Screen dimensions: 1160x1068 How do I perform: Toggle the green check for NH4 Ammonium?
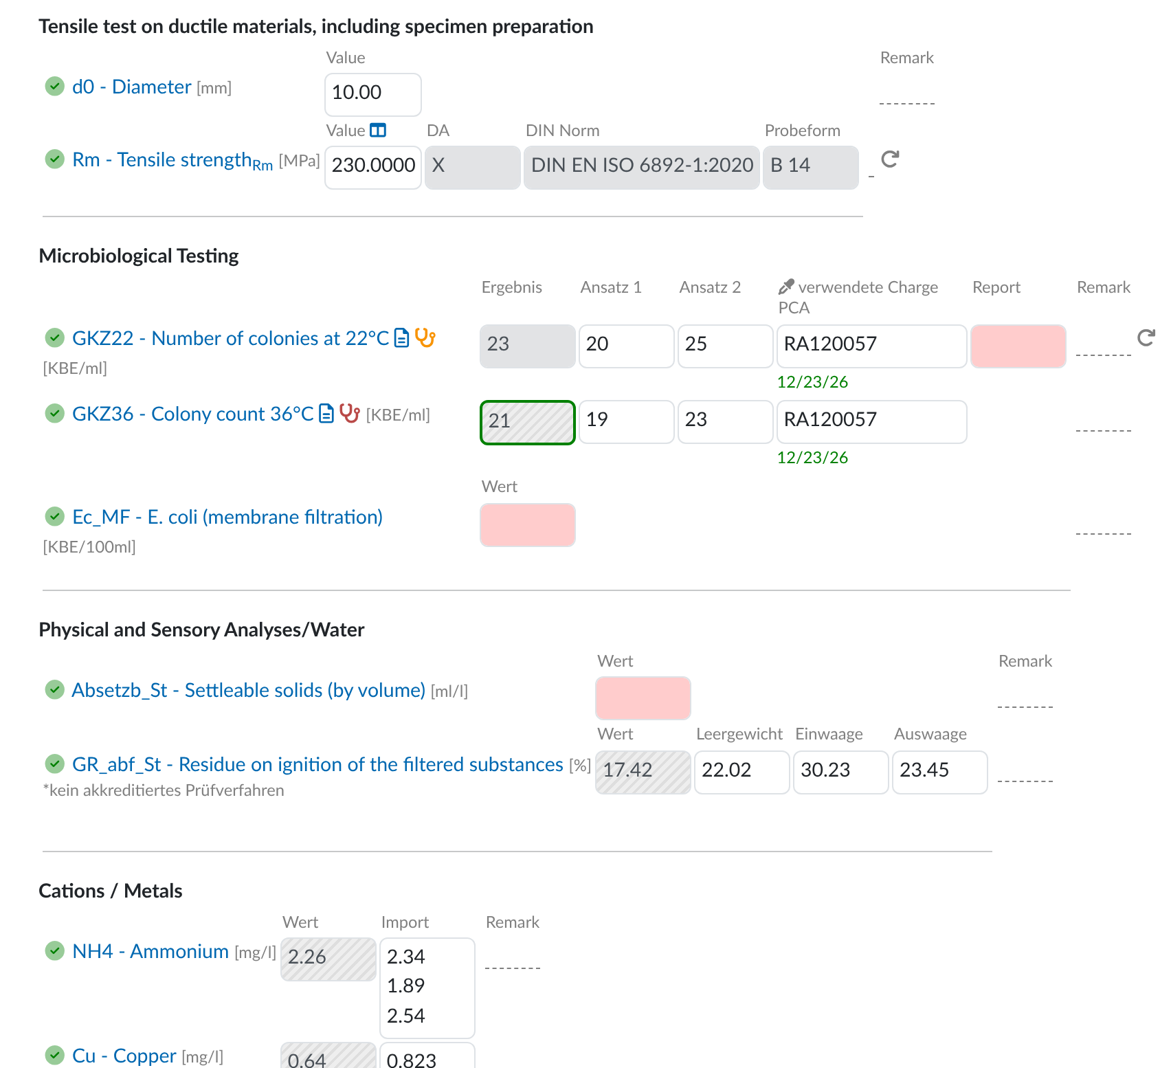tap(54, 950)
